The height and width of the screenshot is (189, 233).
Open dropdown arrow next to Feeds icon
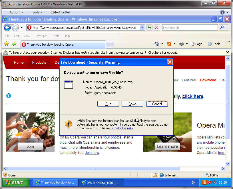(x=174, y=44)
